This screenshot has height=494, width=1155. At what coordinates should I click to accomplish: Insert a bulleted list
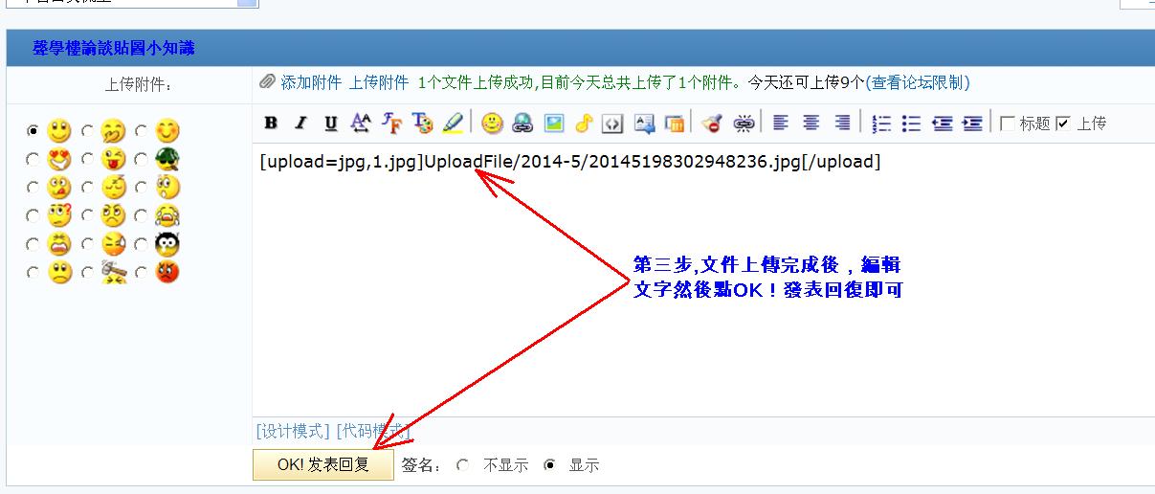point(912,123)
